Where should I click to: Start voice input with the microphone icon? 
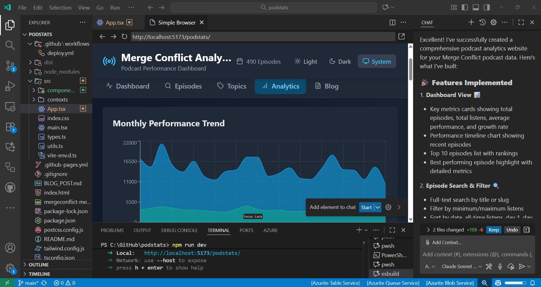pos(500,266)
